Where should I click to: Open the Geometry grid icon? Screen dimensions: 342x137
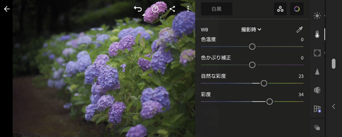(x=317, y=109)
